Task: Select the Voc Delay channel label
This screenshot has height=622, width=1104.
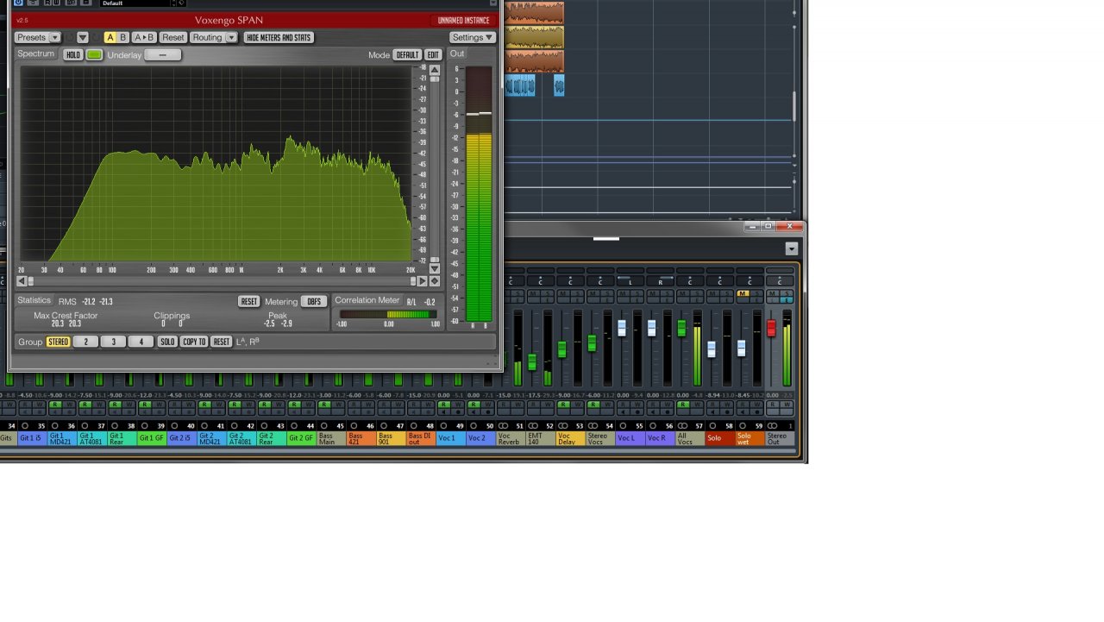Action: point(570,438)
